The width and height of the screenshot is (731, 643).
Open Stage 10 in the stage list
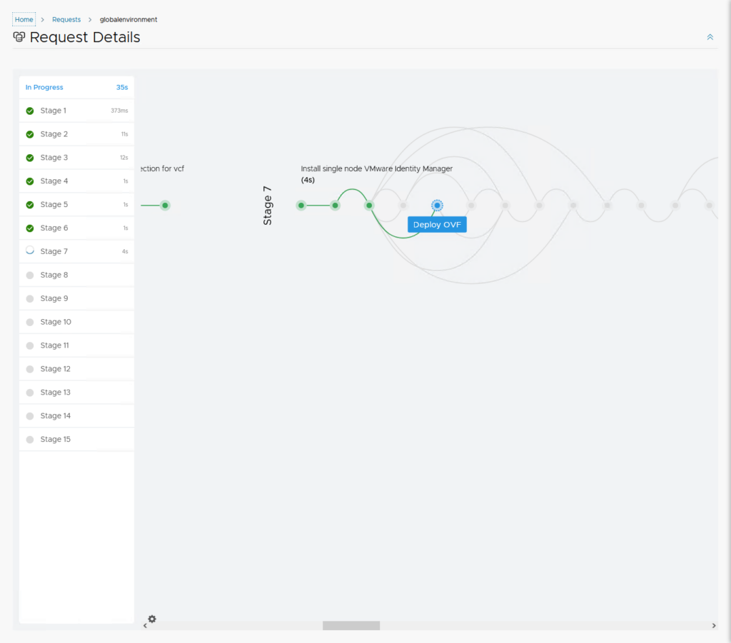[56, 322]
